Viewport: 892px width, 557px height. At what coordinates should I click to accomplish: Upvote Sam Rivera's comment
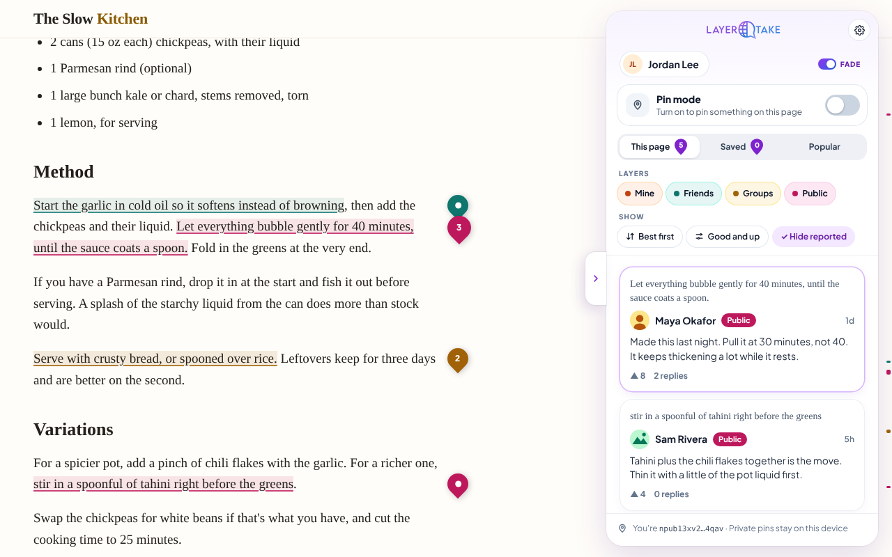point(638,494)
